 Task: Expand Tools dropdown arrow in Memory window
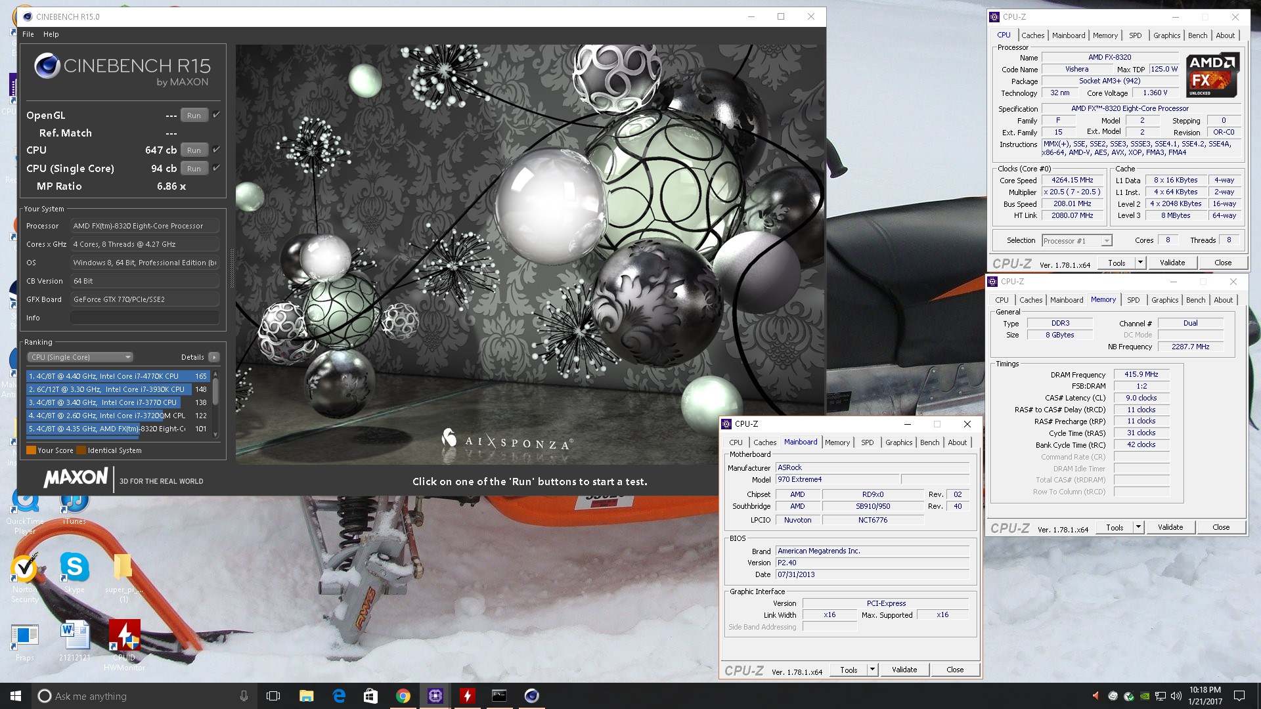(1138, 527)
